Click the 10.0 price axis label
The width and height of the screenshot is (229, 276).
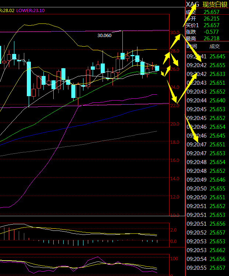pyautogui.click(x=175, y=215)
